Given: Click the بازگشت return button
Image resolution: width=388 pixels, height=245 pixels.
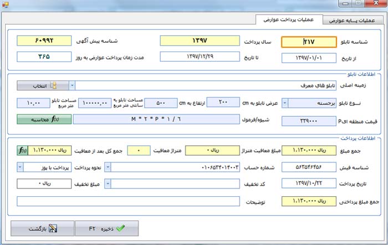Looking at the screenshot, I should pyautogui.click(x=43, y=228).
